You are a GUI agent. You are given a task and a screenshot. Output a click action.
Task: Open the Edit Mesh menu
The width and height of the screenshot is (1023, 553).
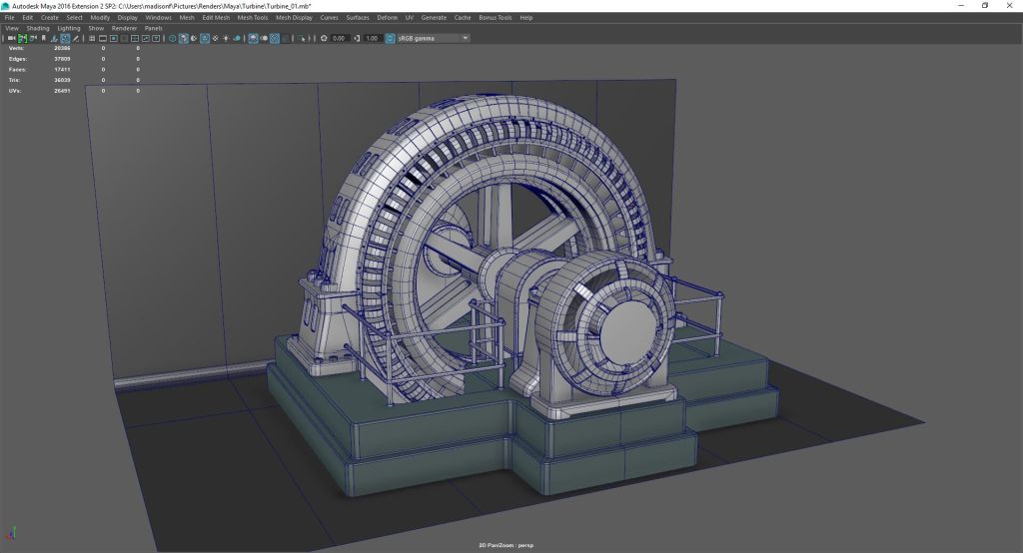[x=215, y=17]
